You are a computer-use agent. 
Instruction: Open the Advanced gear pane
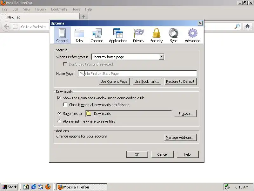pyautogui.click(x=192, y=35)
